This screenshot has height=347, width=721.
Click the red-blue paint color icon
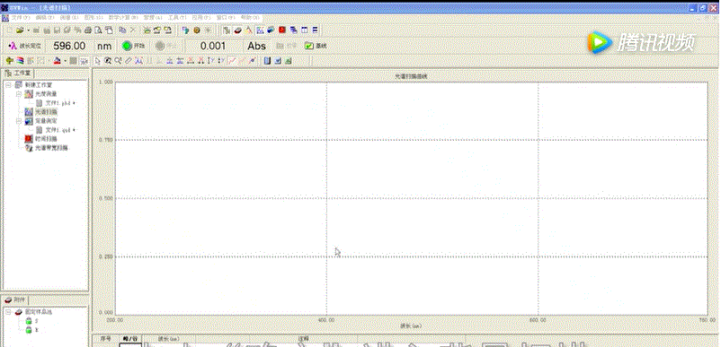[57, 60]
